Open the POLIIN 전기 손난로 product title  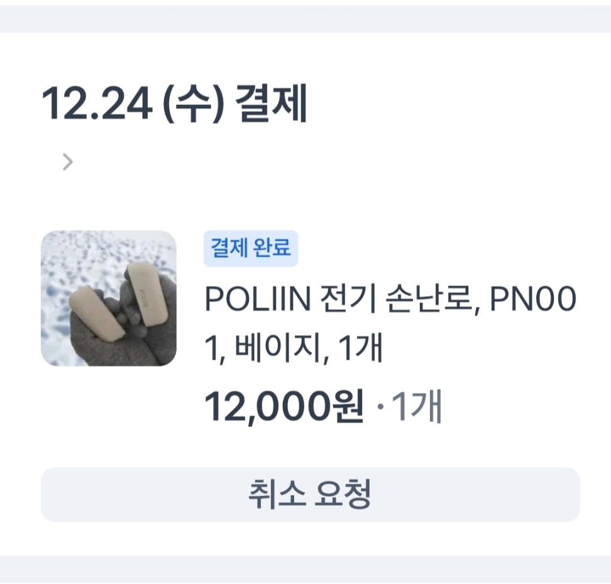pyautogui.click(x=390, y=301)
